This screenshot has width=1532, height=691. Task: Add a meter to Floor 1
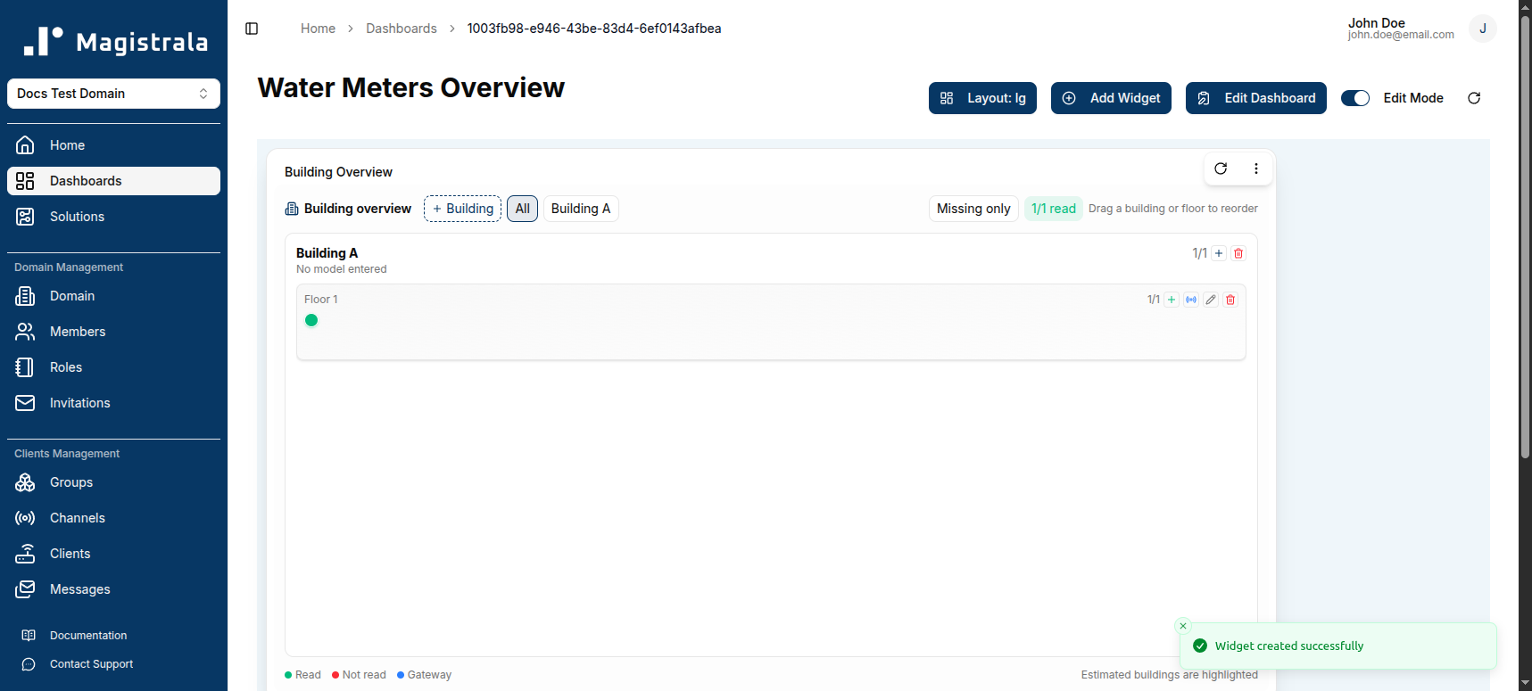1172,300
